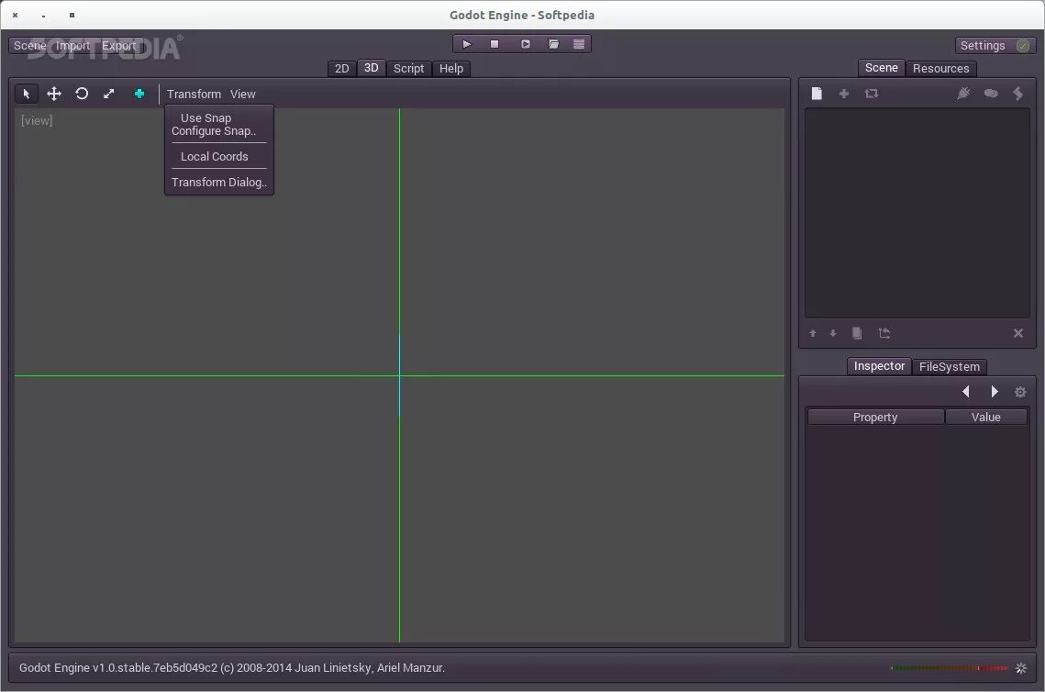This screenshot has height=692, width=1045.
Task: Open the Import menu
Action: tap(72, 45)
